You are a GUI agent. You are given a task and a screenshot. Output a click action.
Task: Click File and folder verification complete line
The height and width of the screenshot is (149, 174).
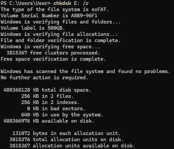coord(61,40)
